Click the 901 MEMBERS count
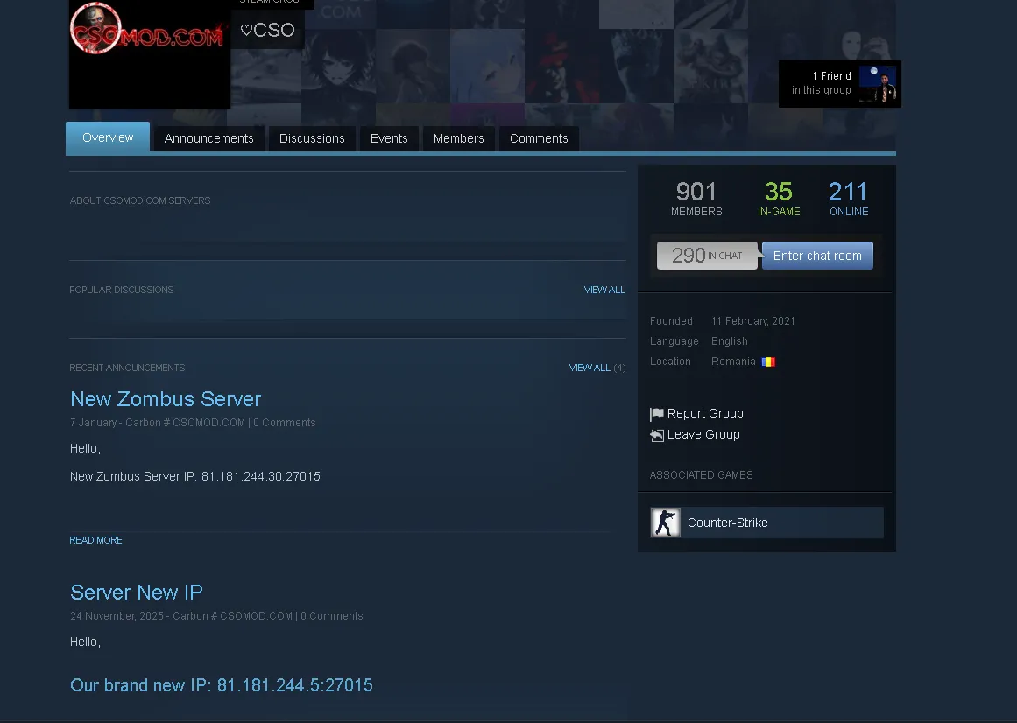 (x=696, y=198)
